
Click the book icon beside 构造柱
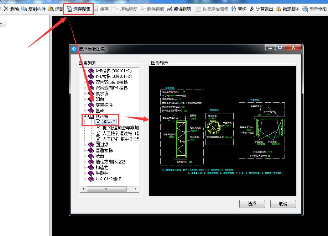click(91, 167)
